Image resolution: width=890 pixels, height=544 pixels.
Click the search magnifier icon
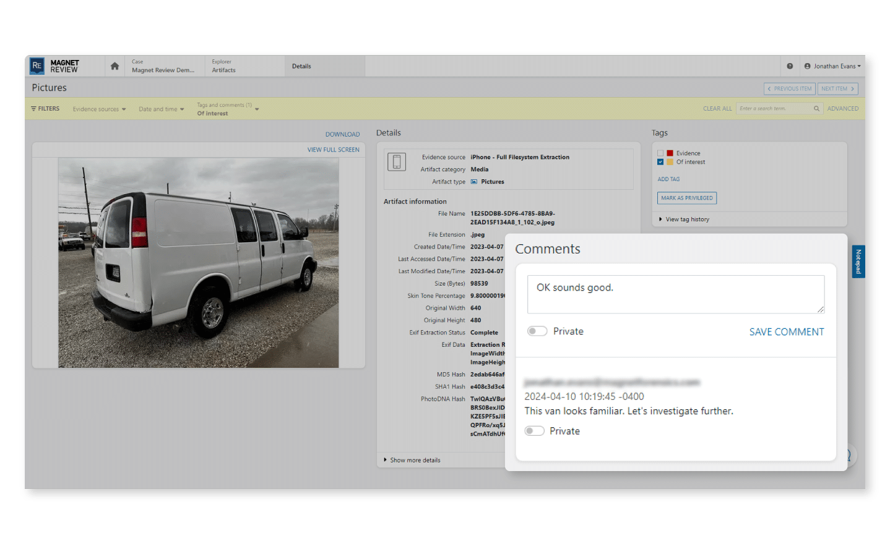[816, 108]
